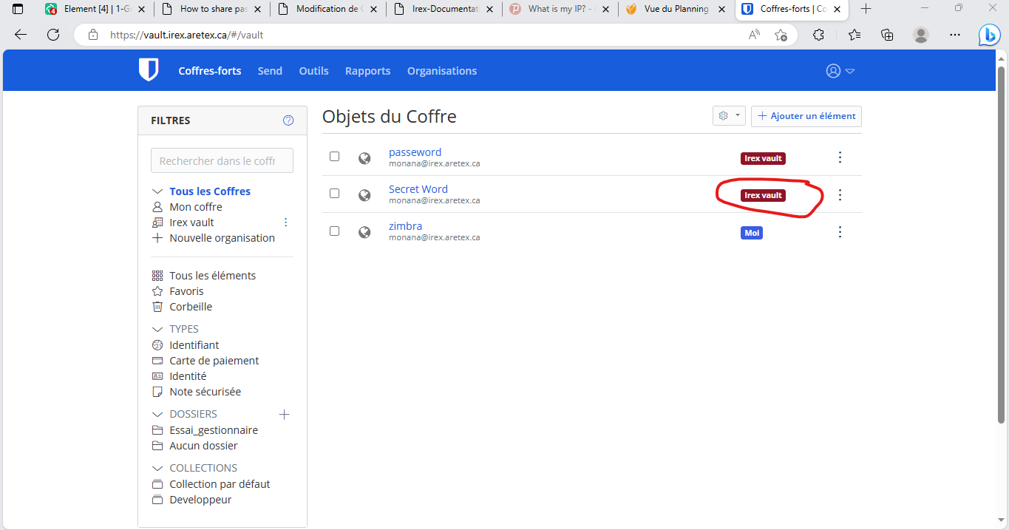Switch to the Element browser tab

coord(95,9)
